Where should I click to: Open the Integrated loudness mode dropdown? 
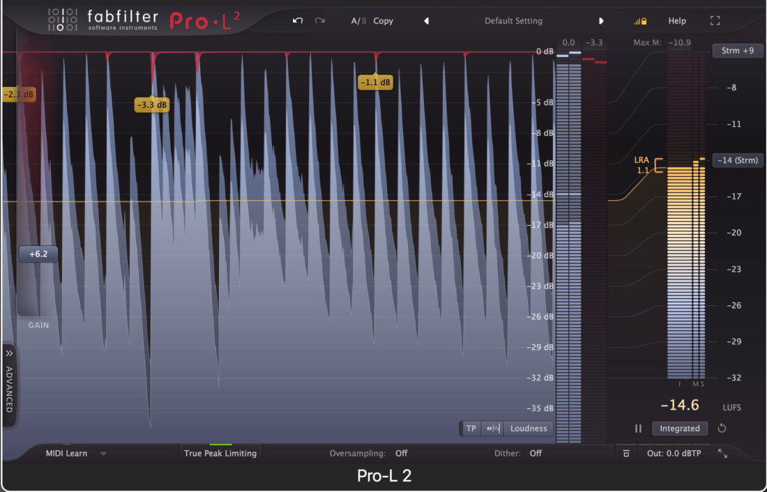679,429
